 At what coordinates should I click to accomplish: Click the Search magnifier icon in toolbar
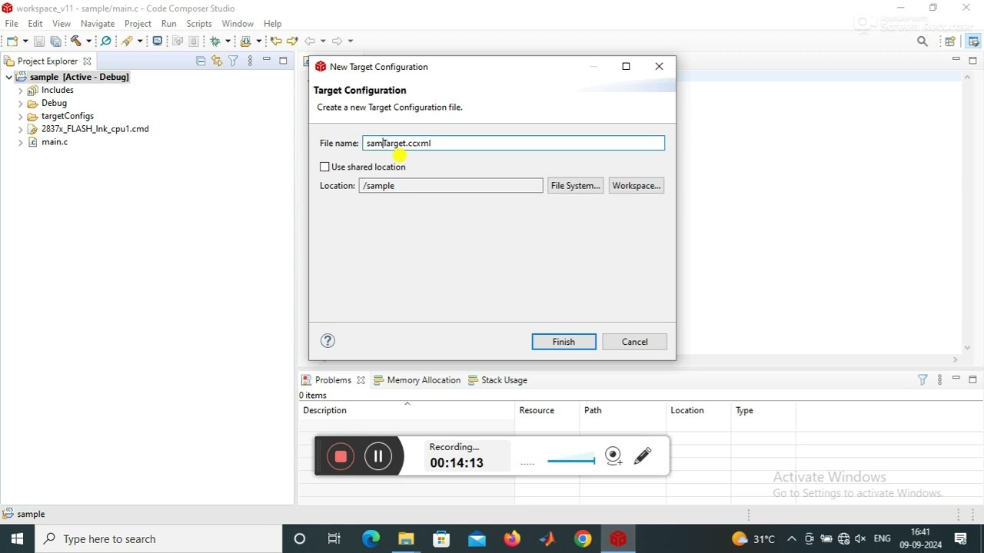(x=922, y=41)
